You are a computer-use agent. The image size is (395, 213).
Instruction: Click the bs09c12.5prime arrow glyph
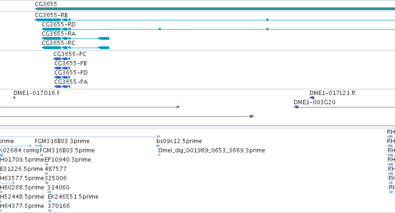coord(158,146)
